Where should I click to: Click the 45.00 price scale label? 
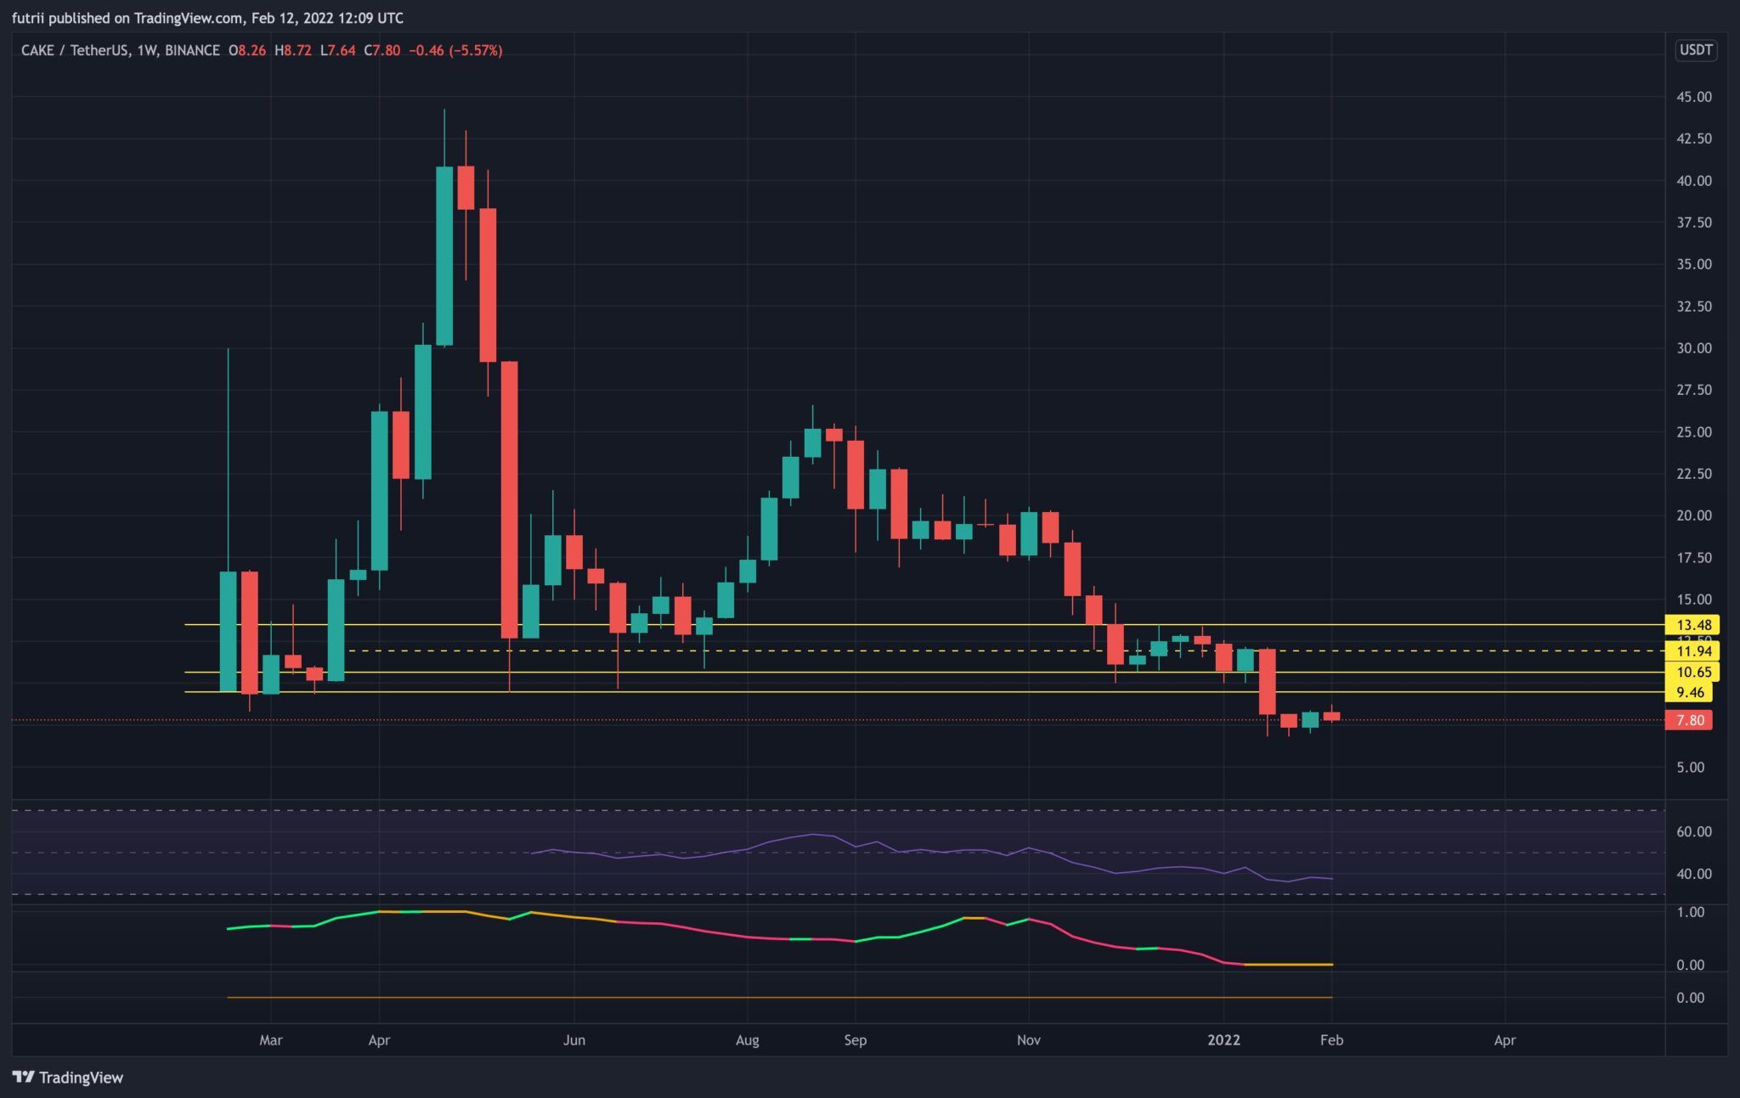coord(1693,97)
